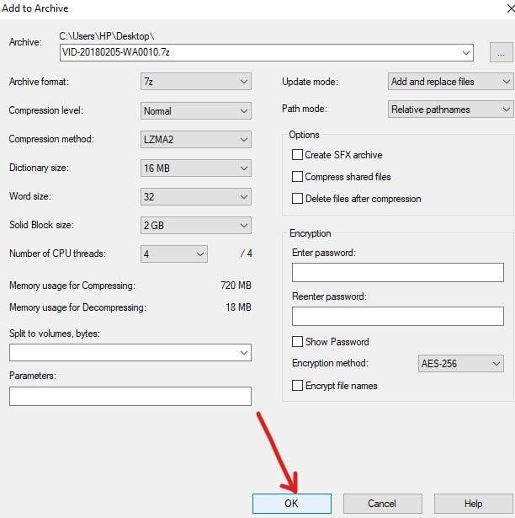
Task: Open the Archive format dropdown
Action: 196,82
